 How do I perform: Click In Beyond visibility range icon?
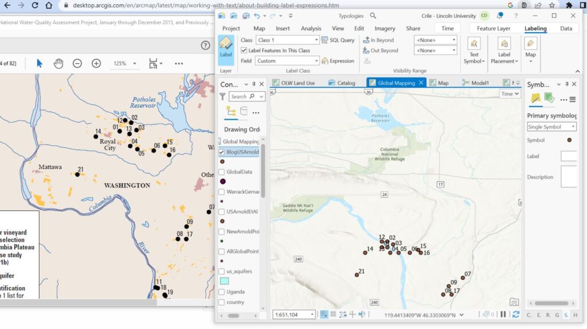[x=366, y=40]
